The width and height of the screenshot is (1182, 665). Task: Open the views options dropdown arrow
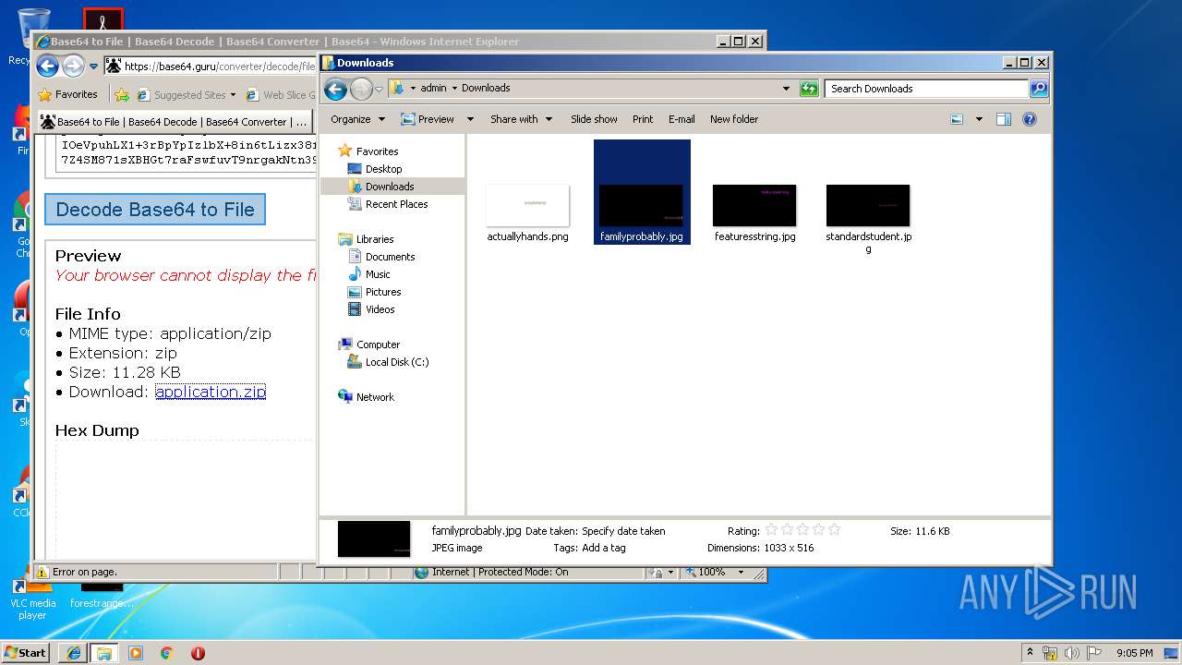coord(979,119)
